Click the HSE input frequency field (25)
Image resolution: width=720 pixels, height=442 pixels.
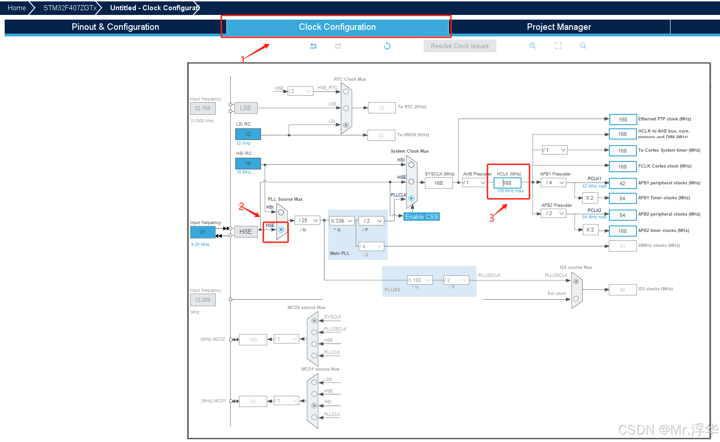coord(203,232)
